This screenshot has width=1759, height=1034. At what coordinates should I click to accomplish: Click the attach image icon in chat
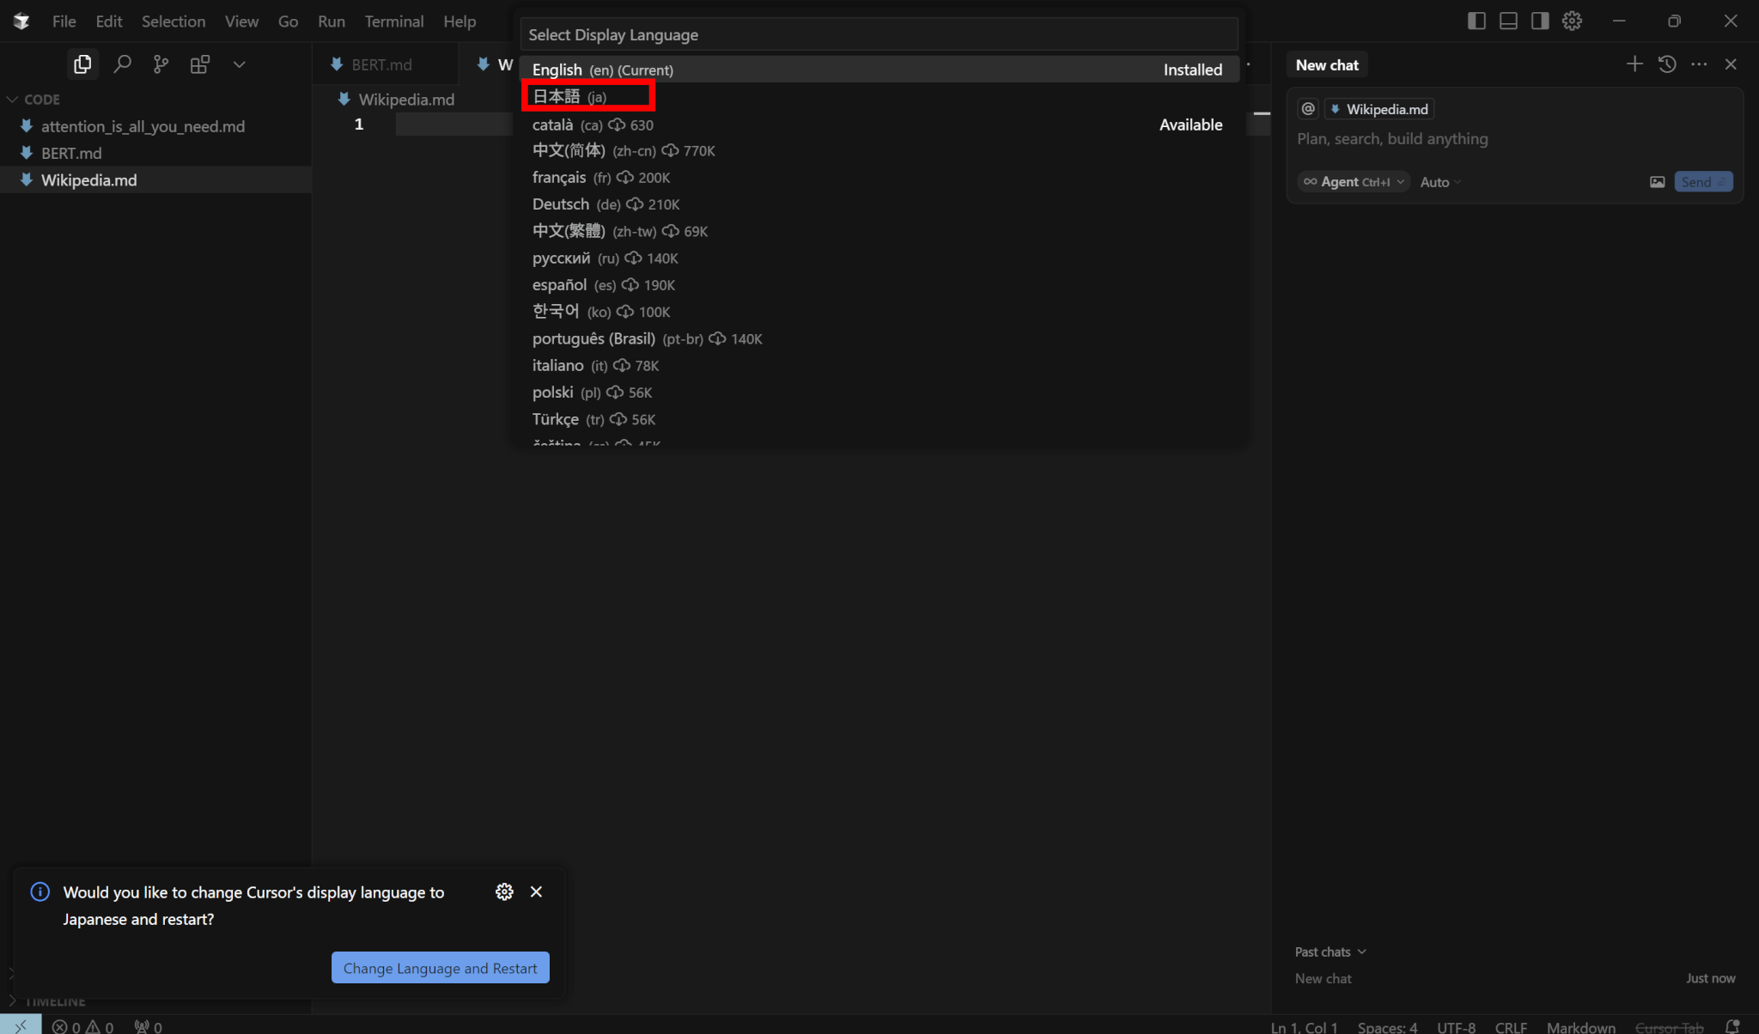point(1657,182)
